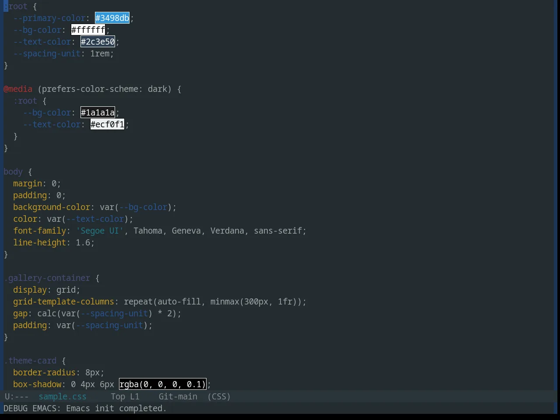
Task: Click the #ffffff color value
Action: tap(88, 30)
